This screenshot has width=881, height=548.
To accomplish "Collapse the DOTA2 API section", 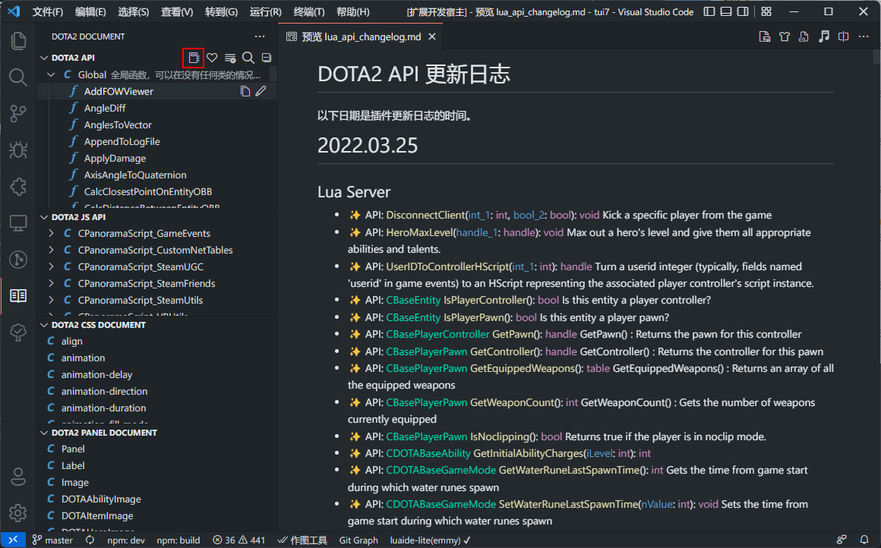I will point(44,58).
